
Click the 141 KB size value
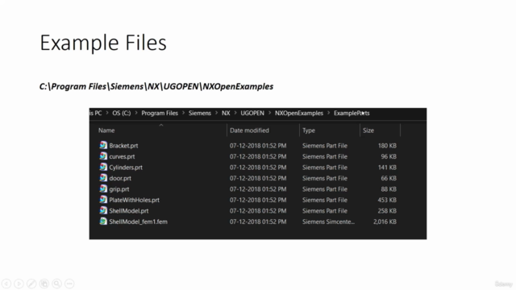coord(387,168)
